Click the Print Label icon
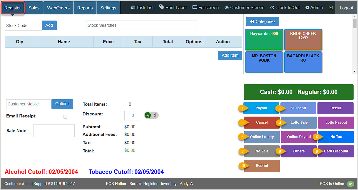358x190 pixels. coord(173,7)
